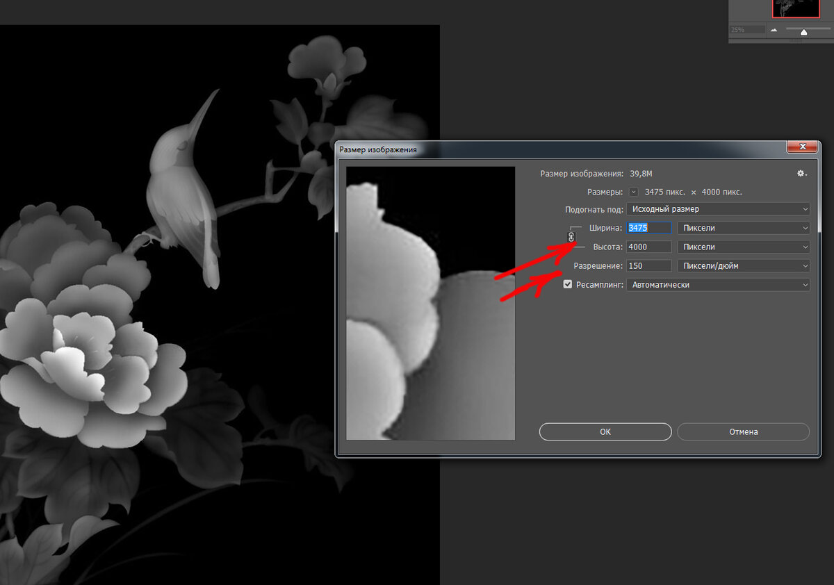Image resolution: width=834 pixels, height=585 pixels.
Task: Click the OK button
Action: click(605, 431)
